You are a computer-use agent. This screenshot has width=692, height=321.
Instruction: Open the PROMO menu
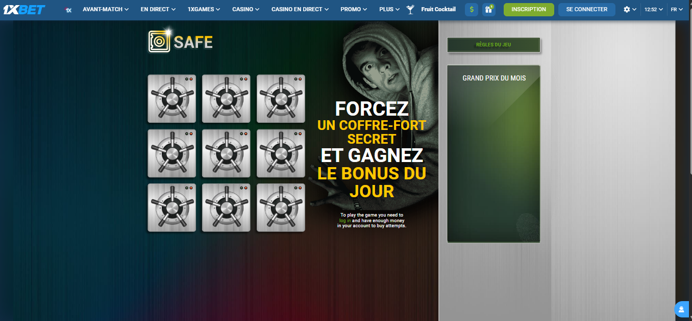coord(354,9)
